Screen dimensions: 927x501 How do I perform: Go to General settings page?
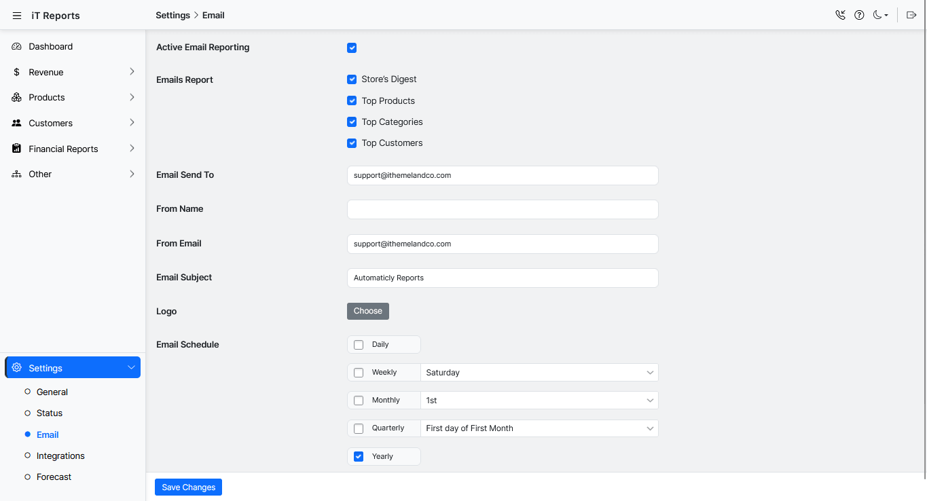(52, 392)
